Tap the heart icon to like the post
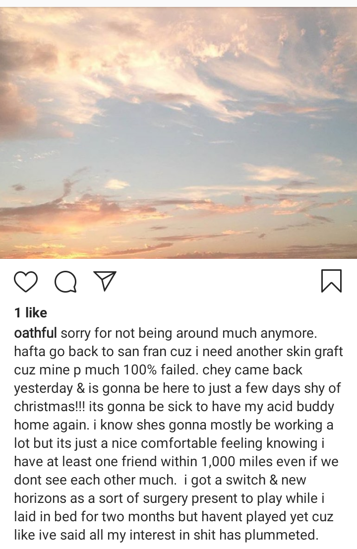 pos(26,281)
